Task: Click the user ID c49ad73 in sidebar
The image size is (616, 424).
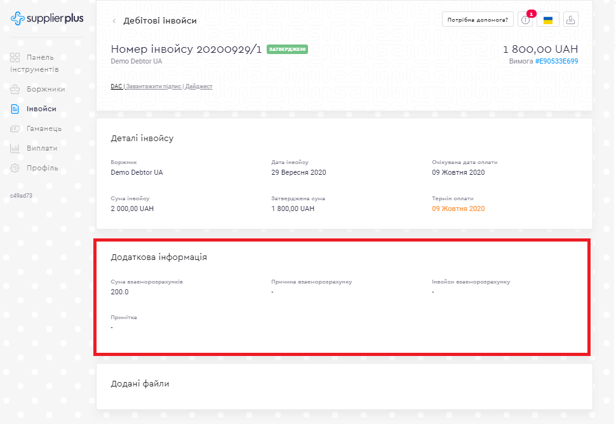Action: (21, 196)
